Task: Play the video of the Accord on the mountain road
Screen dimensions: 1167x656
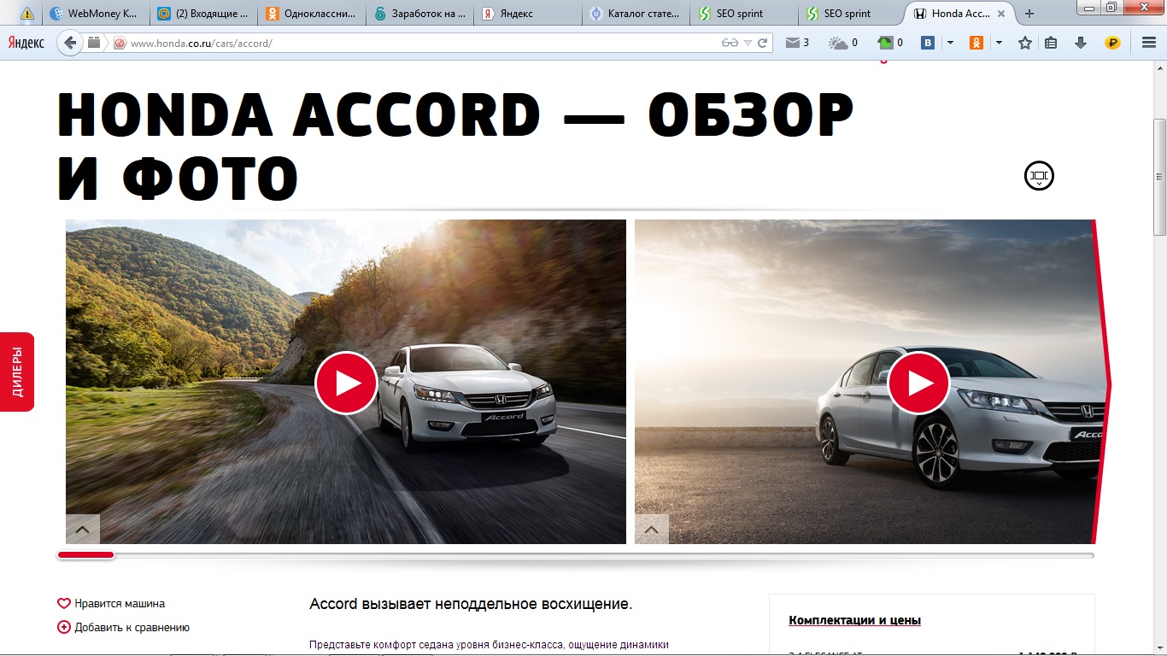Action: click(x=346, y=383)
